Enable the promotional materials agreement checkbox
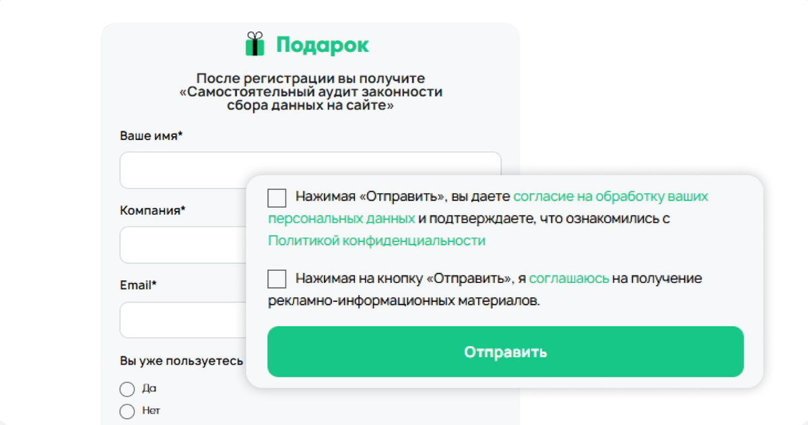Image resolution: width=808 pixels, height=425 pixels. coord(277,278)
